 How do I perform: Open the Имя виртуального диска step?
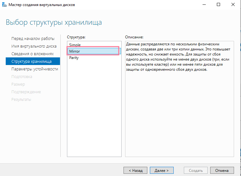34,46
